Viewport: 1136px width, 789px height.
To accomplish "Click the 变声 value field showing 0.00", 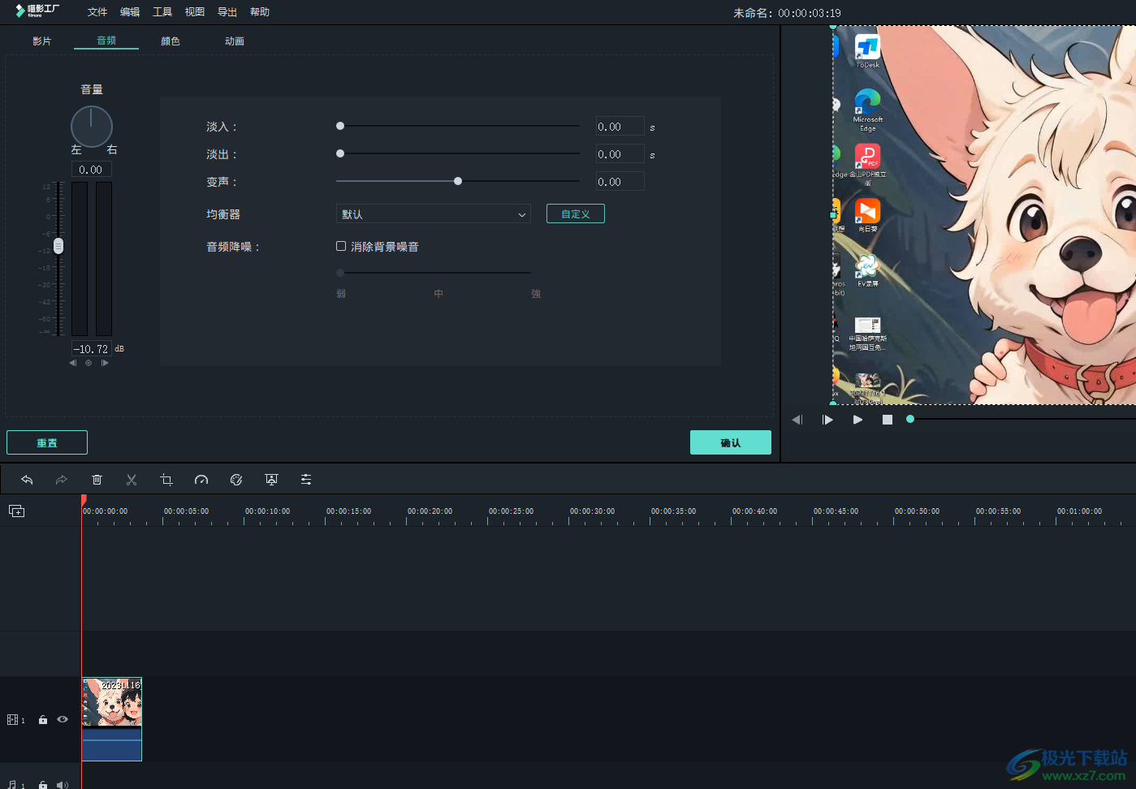I will (x=620, y=182).
